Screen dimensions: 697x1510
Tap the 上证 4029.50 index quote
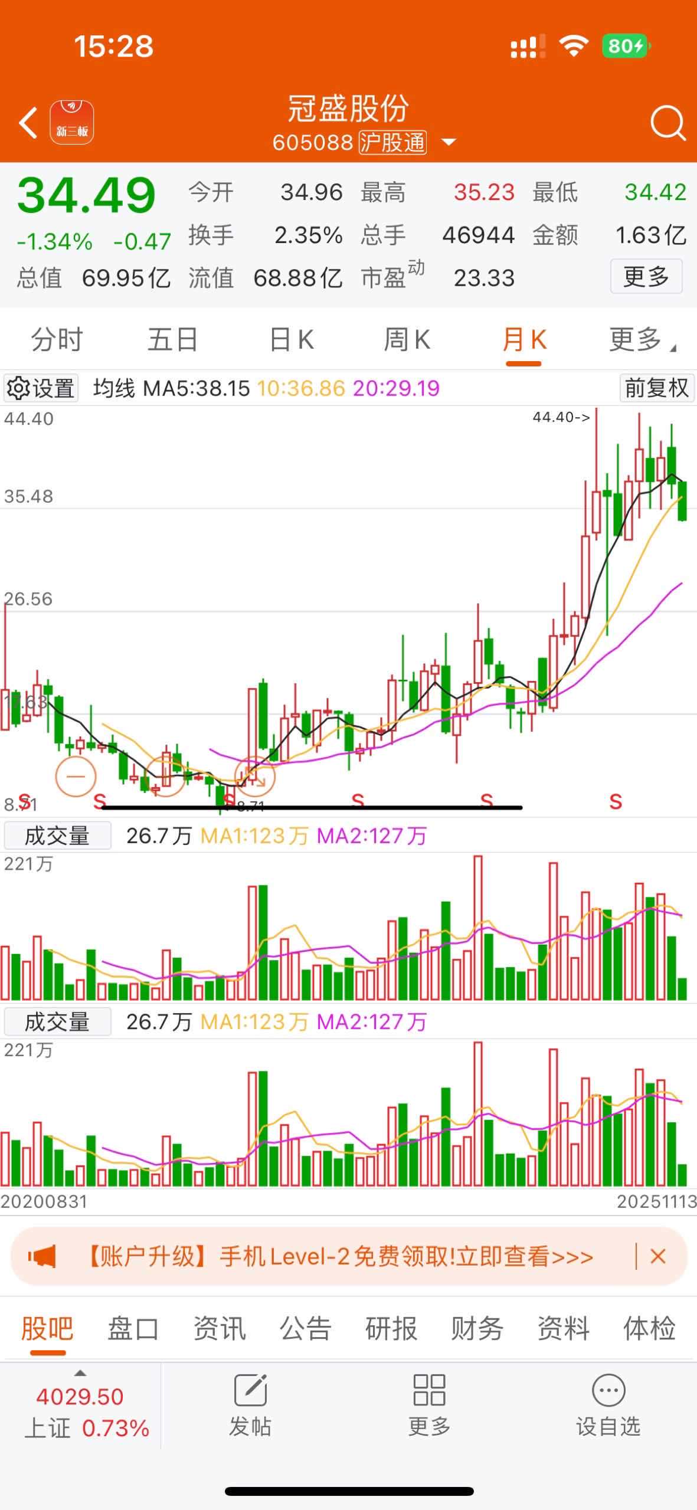[x=86, y=1412]
